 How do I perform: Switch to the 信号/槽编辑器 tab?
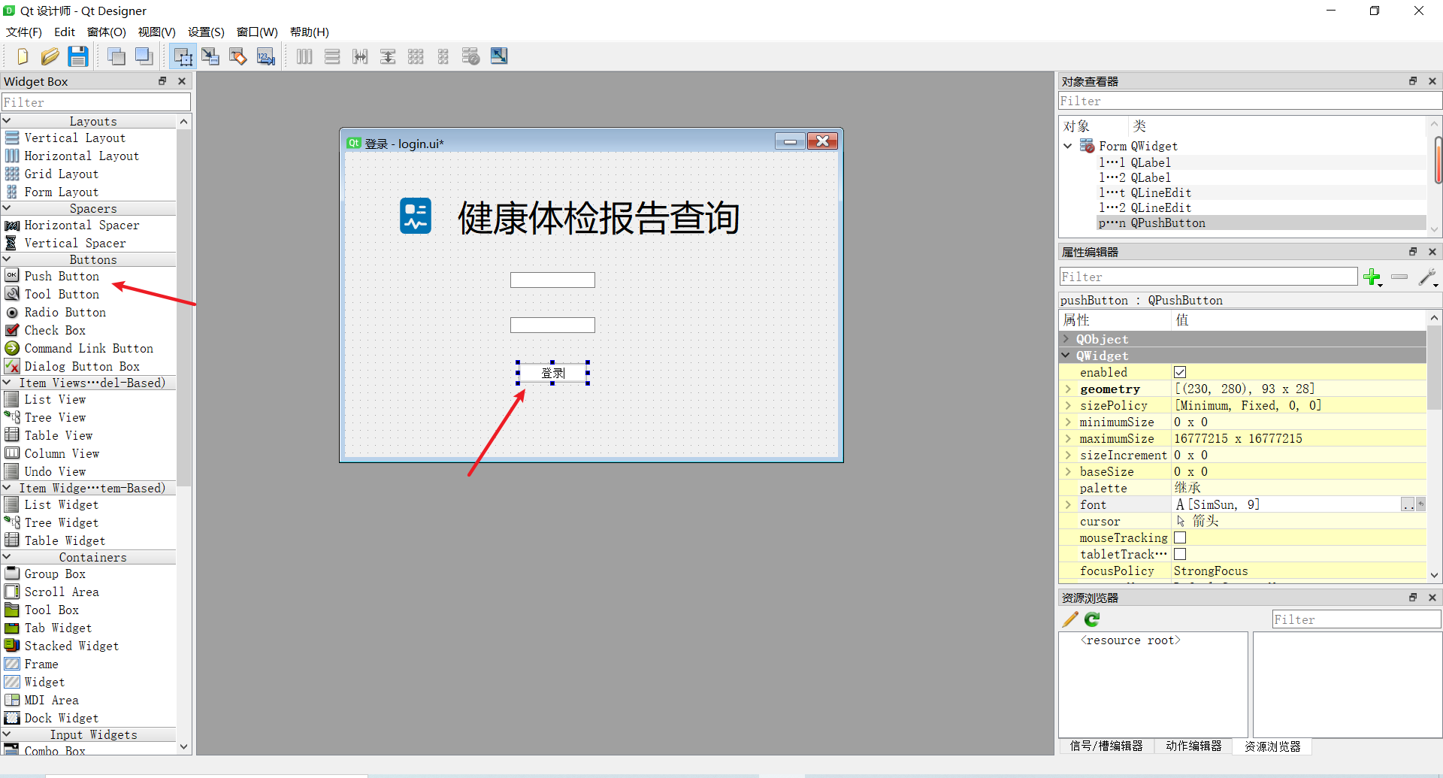pos(1106,746)
